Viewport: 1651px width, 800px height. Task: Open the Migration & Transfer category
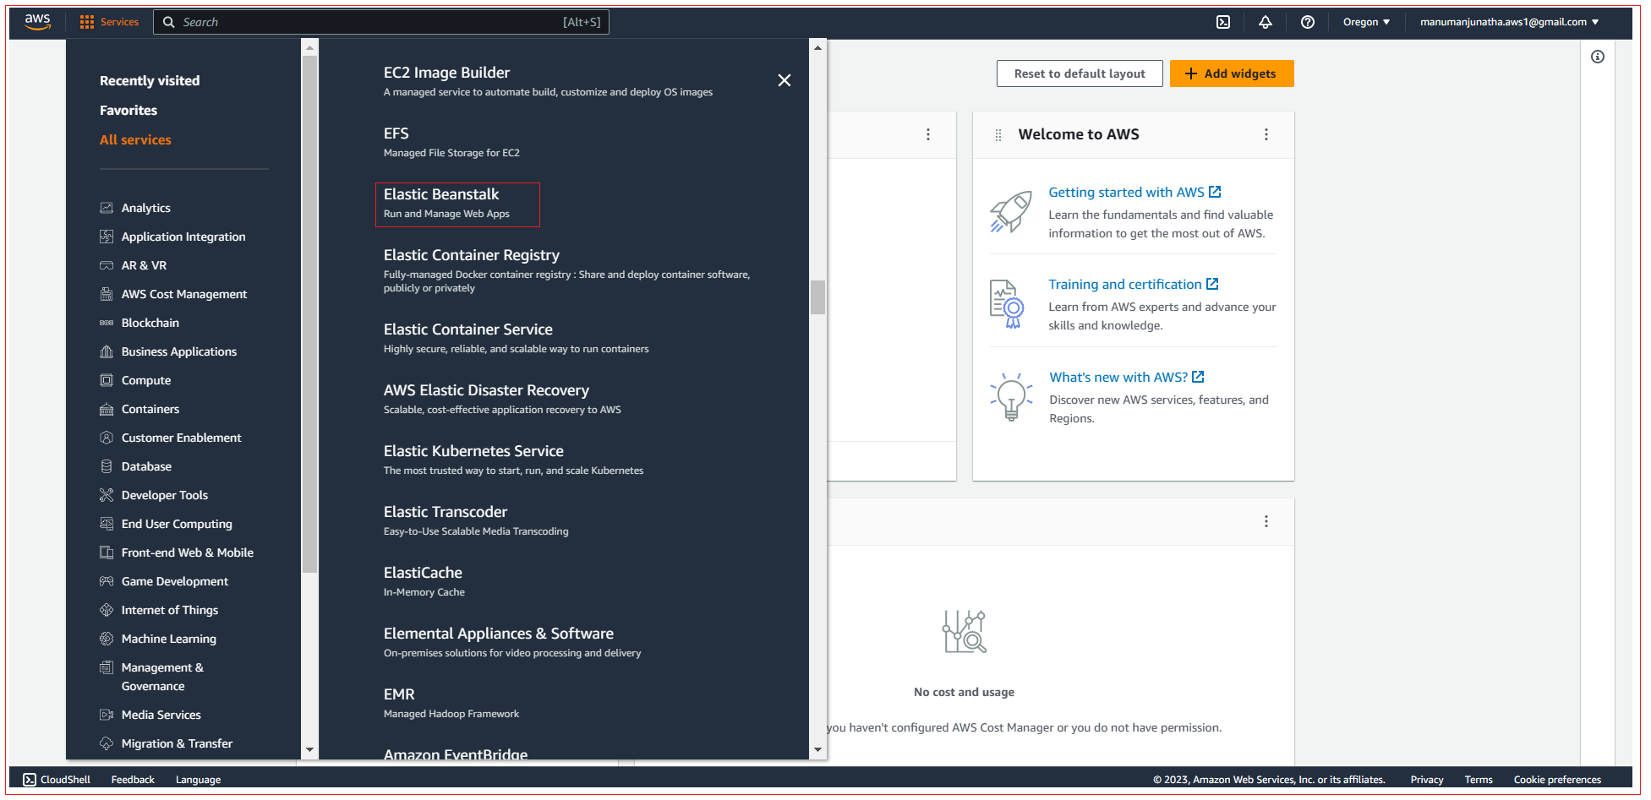tap(177, 743)
